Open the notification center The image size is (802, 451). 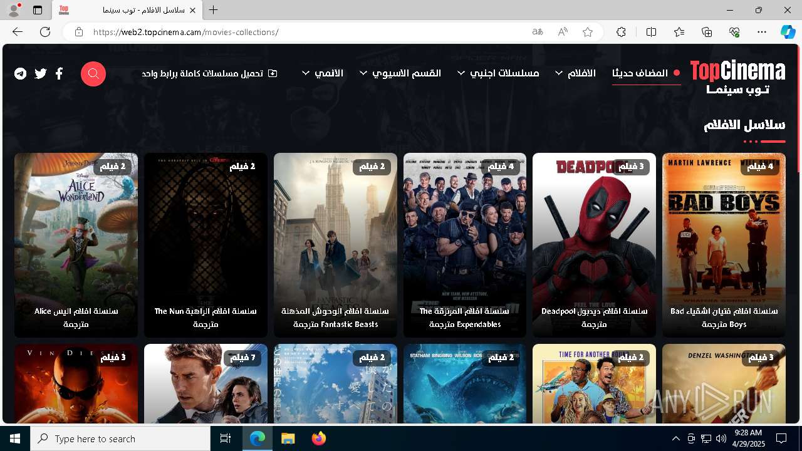pos(781,438)
